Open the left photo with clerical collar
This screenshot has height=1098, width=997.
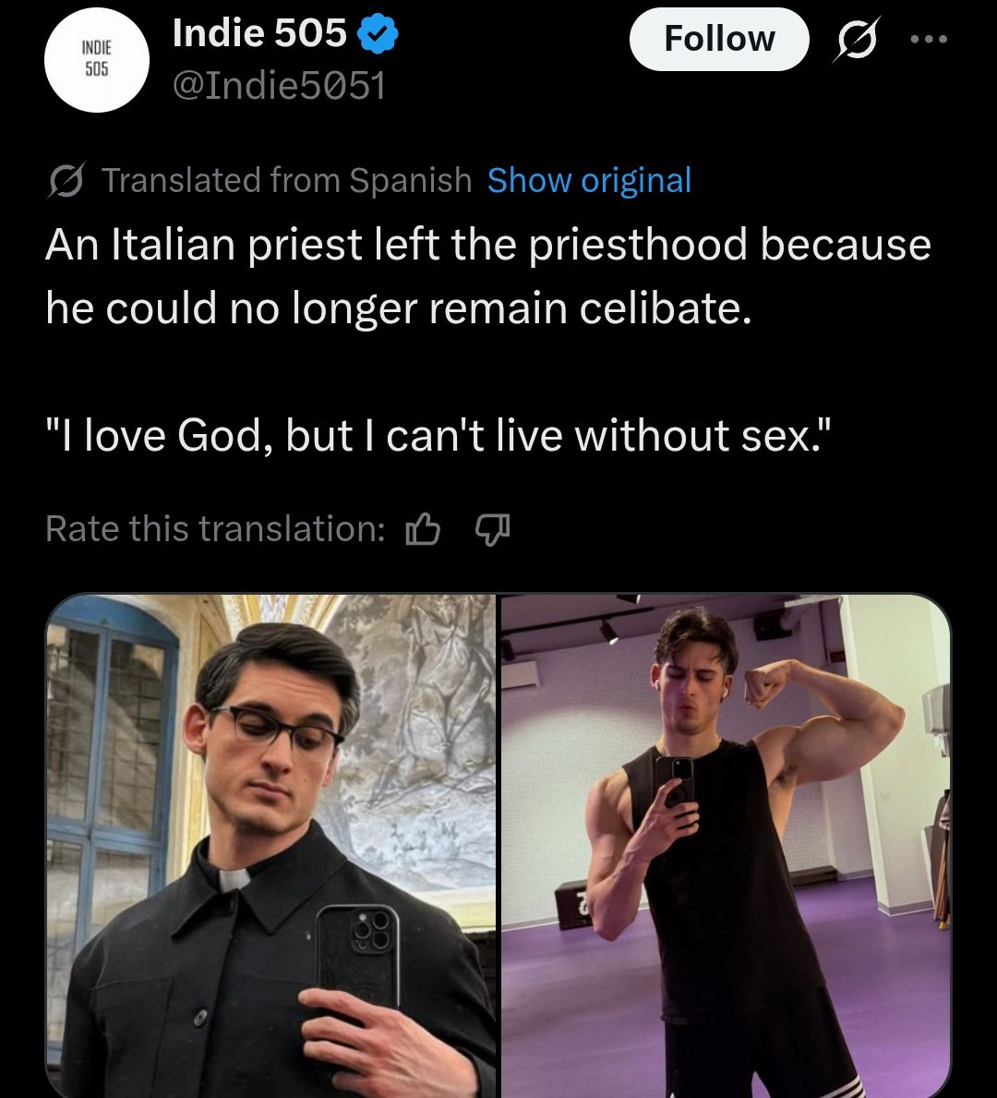point(270,845)
